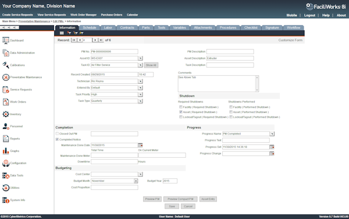Viewport: 349px width, 219px height.
Task: Switch to the Workflow tab
Action: [x=293, y=27]
